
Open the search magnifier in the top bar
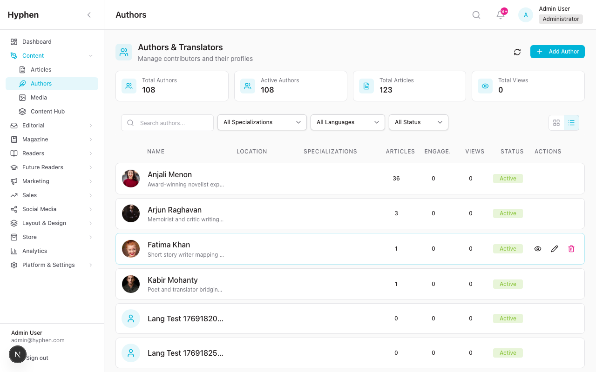point(476,14)
